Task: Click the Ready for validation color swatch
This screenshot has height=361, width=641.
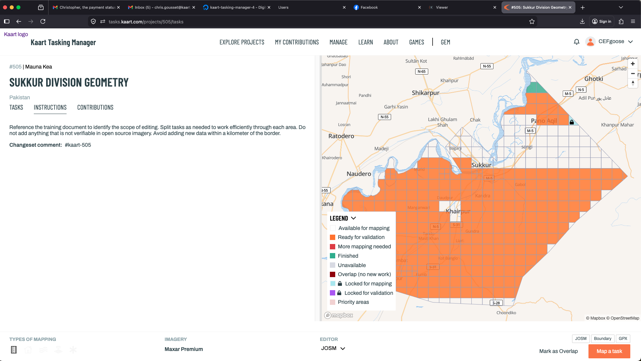Action: (333, 237)
